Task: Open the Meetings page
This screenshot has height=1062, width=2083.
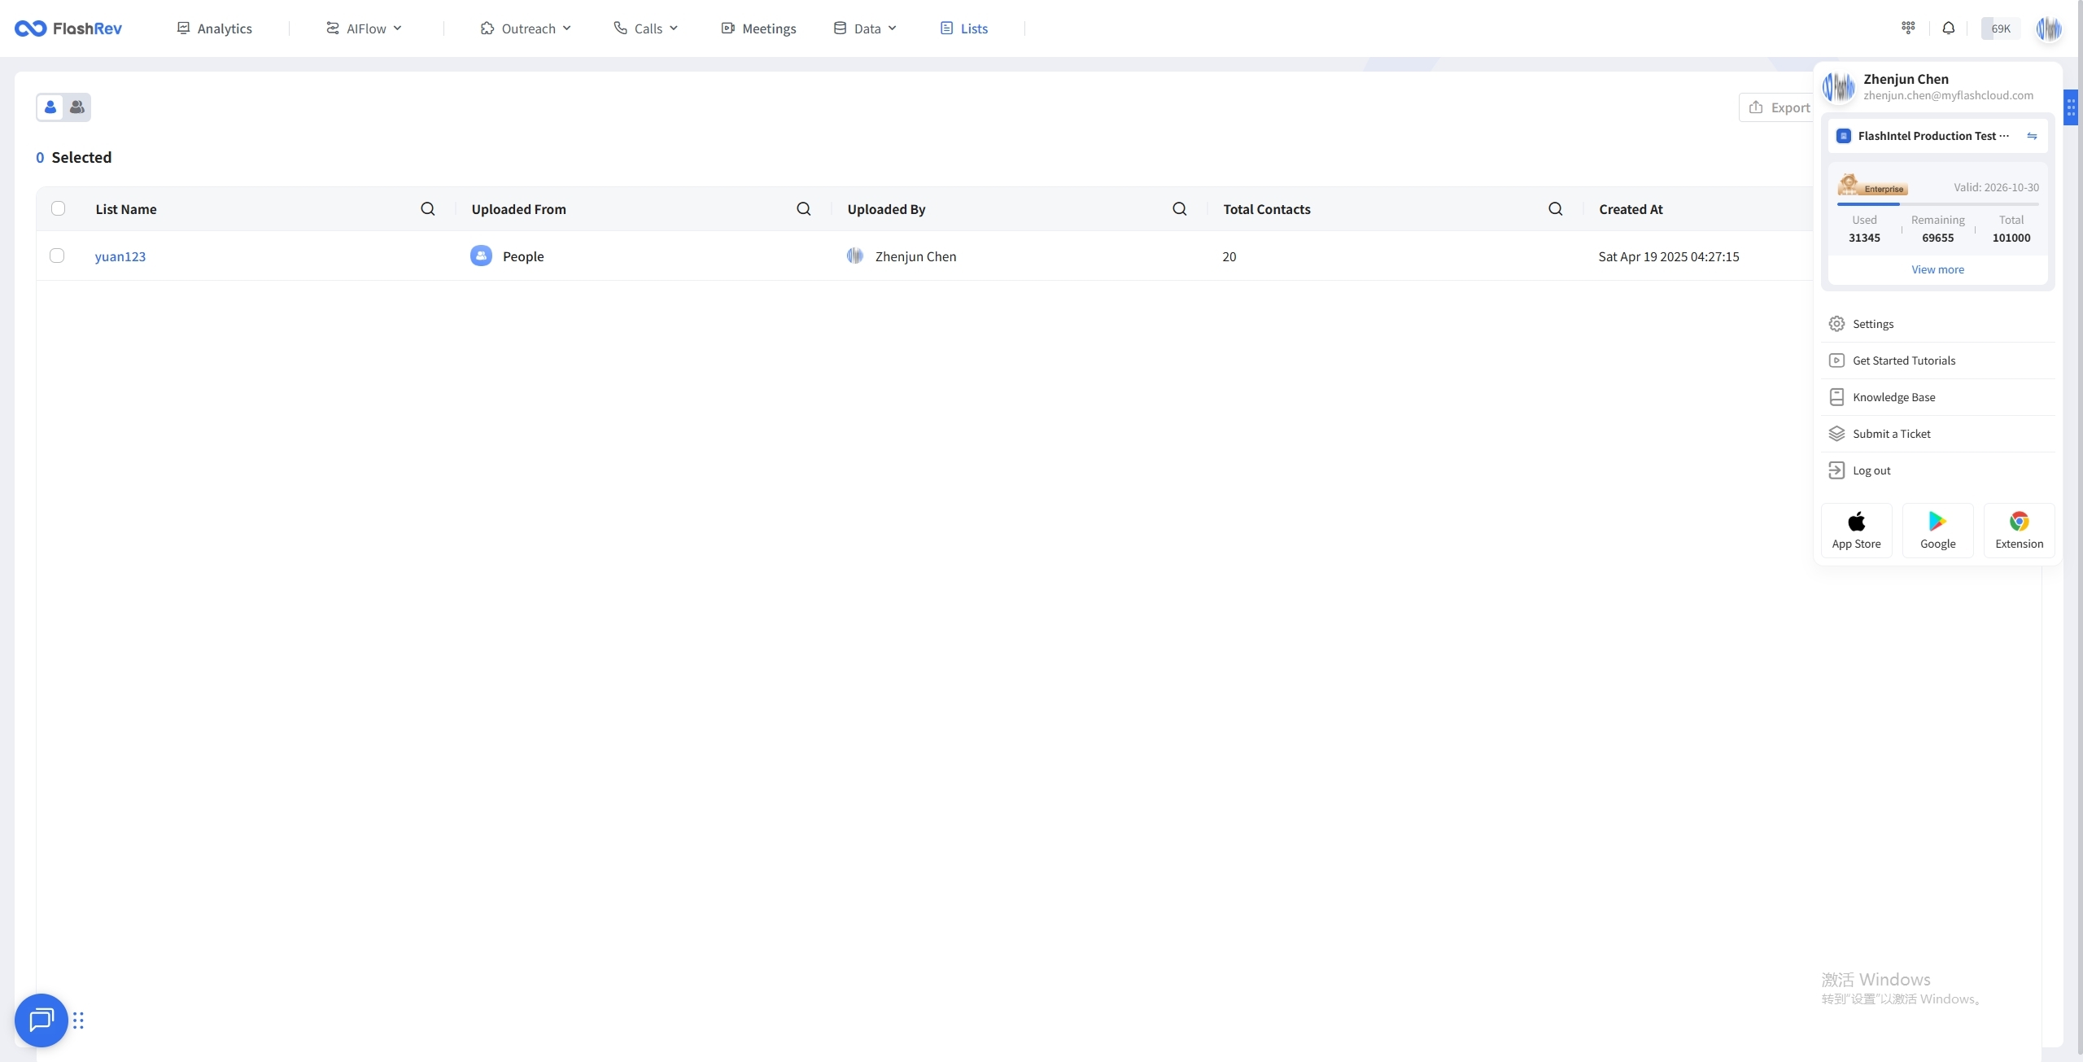Action: tap(758, 28)
